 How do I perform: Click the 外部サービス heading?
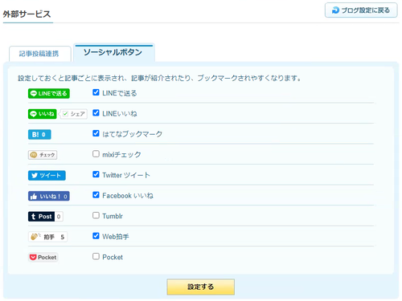coord(27,14)
